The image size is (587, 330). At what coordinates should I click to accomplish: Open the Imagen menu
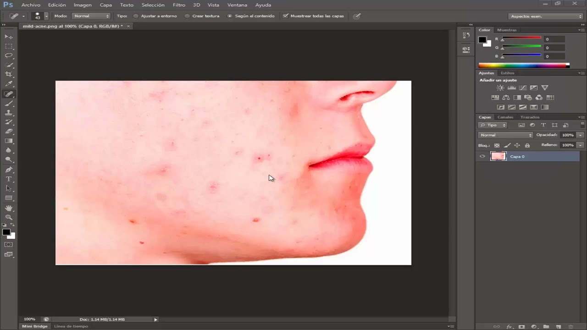pos(83,5)
